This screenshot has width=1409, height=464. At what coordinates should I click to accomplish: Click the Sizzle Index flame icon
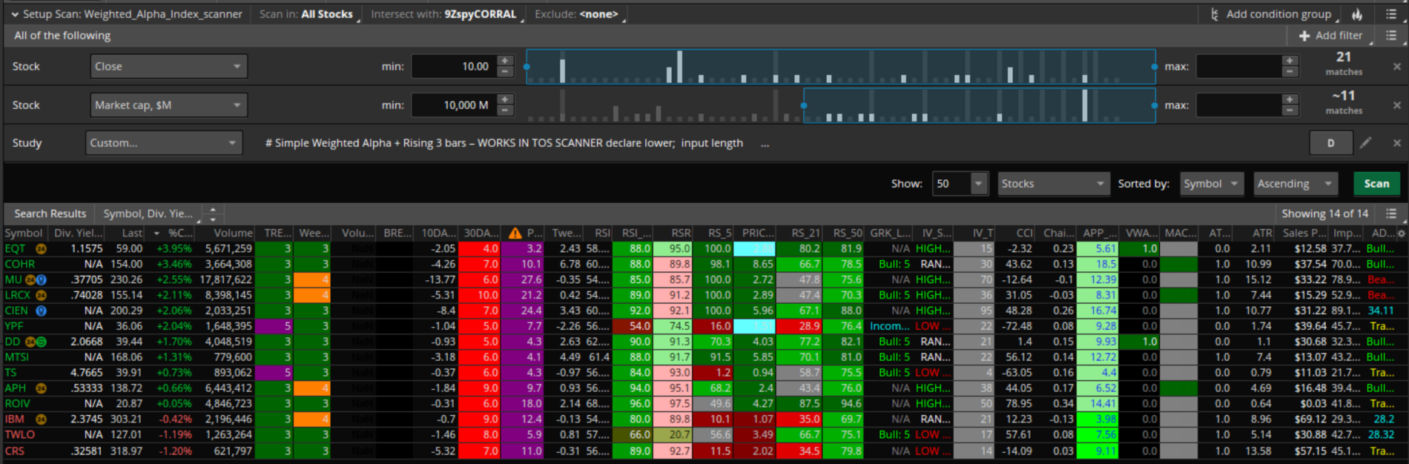pyautogui.click(x=1357, y=14)
